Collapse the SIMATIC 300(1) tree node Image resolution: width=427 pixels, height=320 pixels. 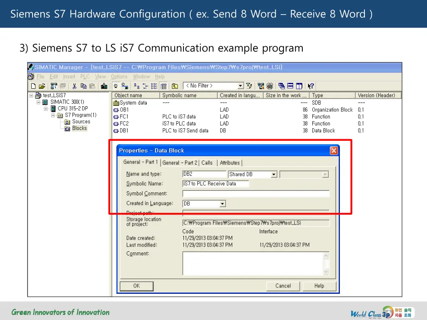(38, 102)
